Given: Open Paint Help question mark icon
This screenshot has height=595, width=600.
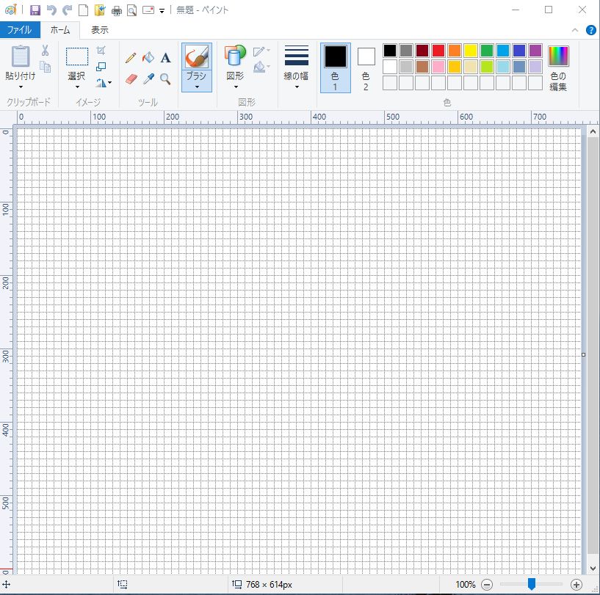Looking at the screenshot, I should tap(590, 30).
